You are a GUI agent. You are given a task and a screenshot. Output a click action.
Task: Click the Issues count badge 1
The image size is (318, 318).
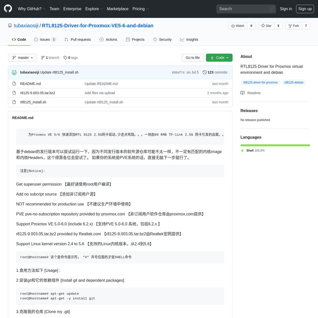[x=54, y=39]
